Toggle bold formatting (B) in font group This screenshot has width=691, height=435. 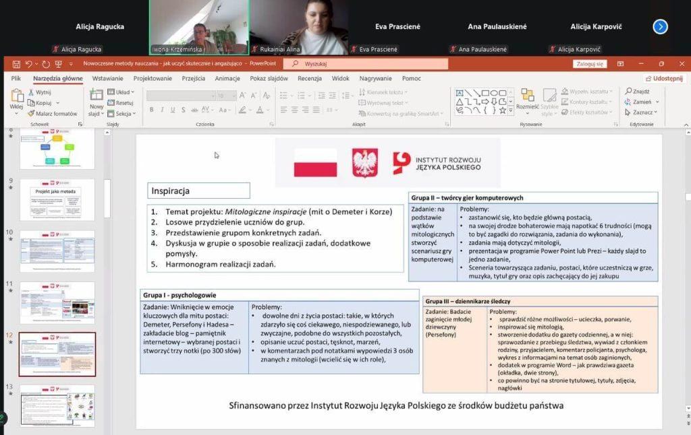[x=152, y=110]
